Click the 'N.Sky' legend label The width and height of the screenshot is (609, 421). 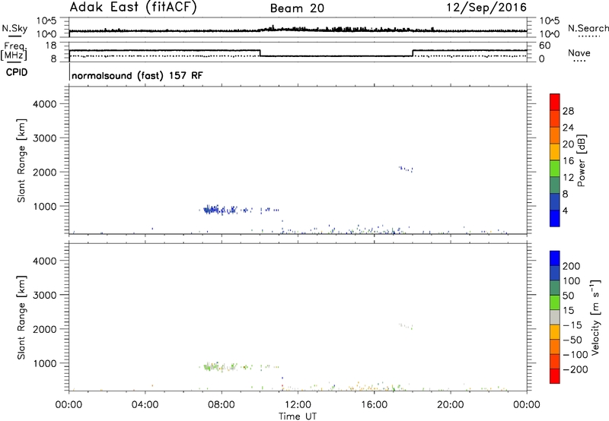(x=14, y=28)
